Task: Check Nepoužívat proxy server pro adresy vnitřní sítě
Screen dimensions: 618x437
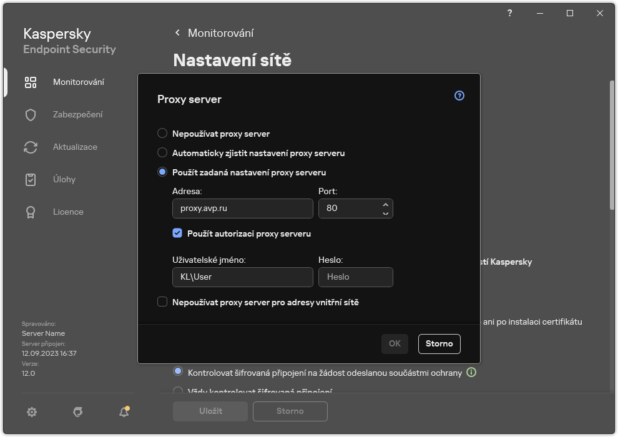Action: click(x=162, y=302)
